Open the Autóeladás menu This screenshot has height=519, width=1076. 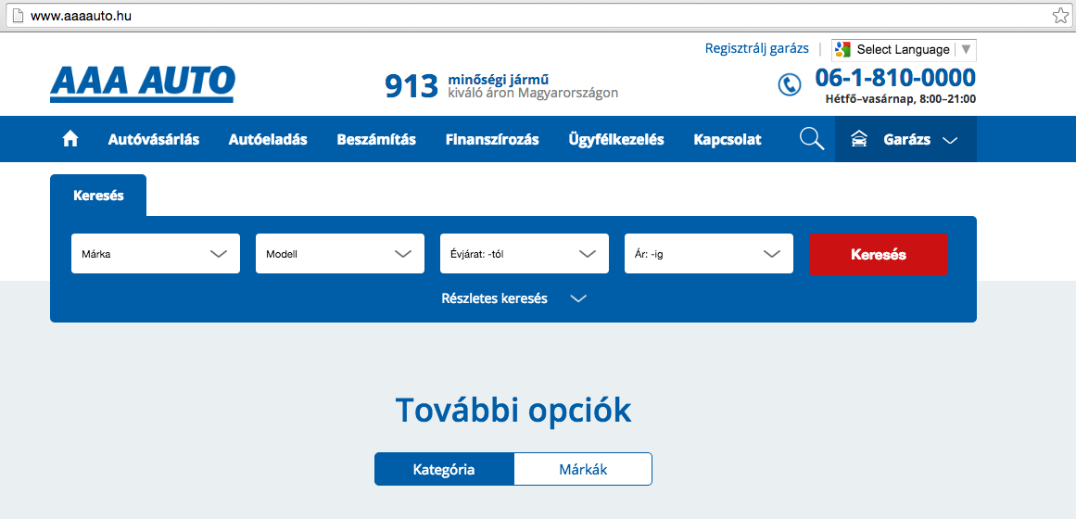pyautogui.click(x=268, y=139)
